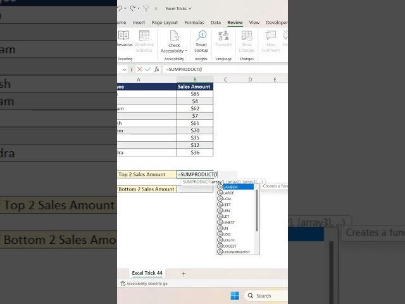Viewport: 405px width, 304px height.
Task: Choose LEFT from the autocomplete list
Action: coord(235,205)
